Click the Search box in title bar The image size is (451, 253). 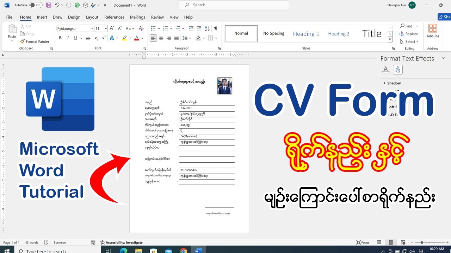point(234,5)
